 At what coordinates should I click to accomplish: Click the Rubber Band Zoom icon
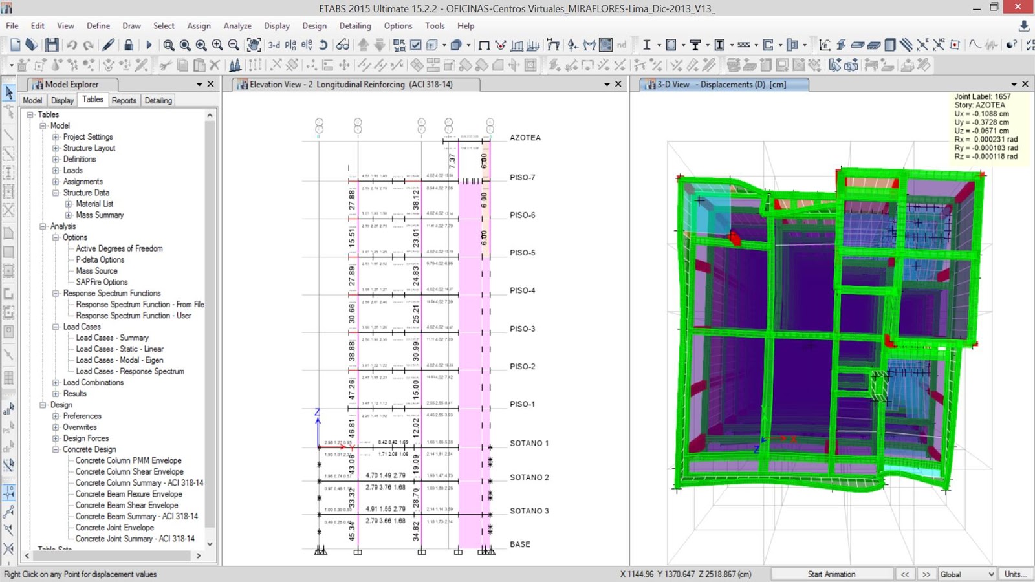pyautogui.click(x=169, y=45)
